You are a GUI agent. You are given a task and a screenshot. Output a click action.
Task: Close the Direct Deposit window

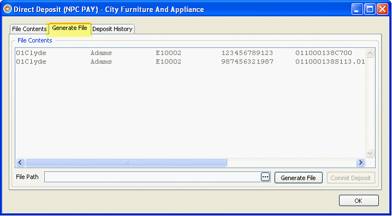pos(382,10)
